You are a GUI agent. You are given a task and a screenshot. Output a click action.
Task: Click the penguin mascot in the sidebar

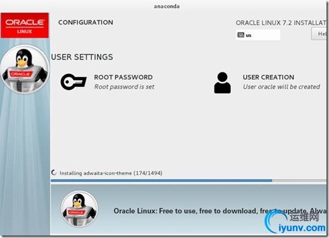click(x=25, y=69)
